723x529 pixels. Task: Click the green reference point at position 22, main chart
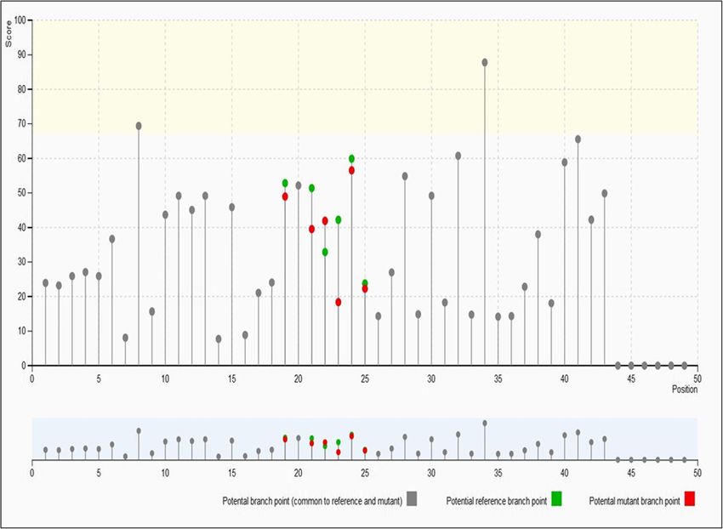(325, 253)
